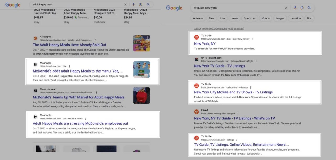Click the OnTVTonight.com favicon
The image size is (336, 160).
pyautogui.click(x=196, y=59)
